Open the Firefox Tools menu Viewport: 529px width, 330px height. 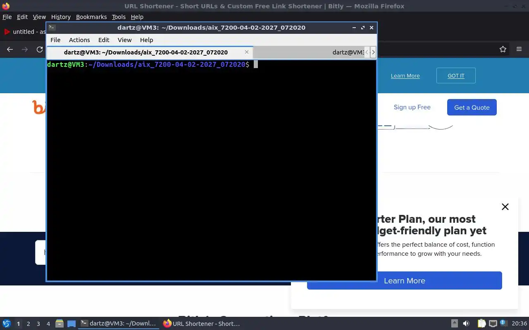119,17
